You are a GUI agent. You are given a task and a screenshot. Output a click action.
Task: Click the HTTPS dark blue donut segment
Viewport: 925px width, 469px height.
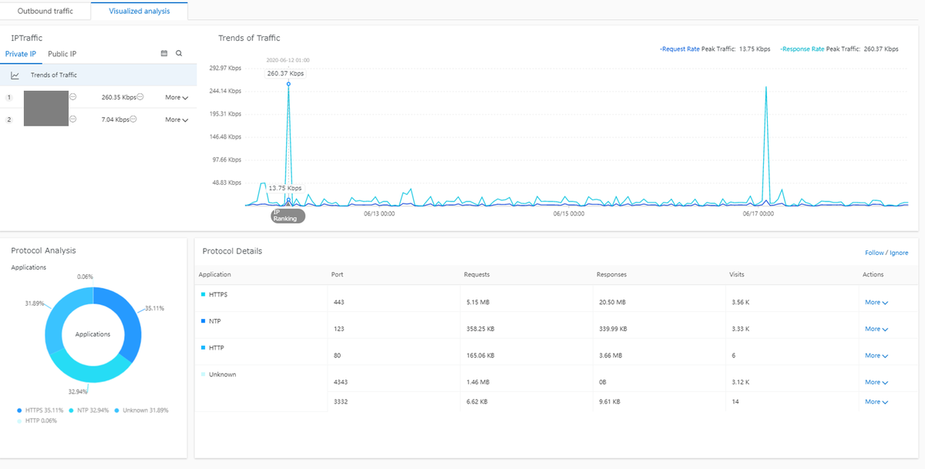pos(123,323)
